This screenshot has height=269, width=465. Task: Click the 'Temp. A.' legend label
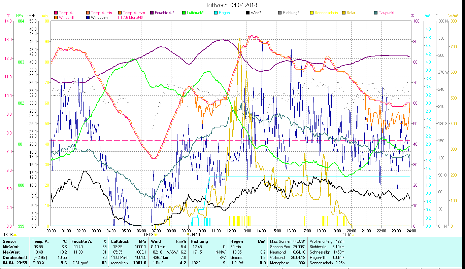tap(66, 13)
